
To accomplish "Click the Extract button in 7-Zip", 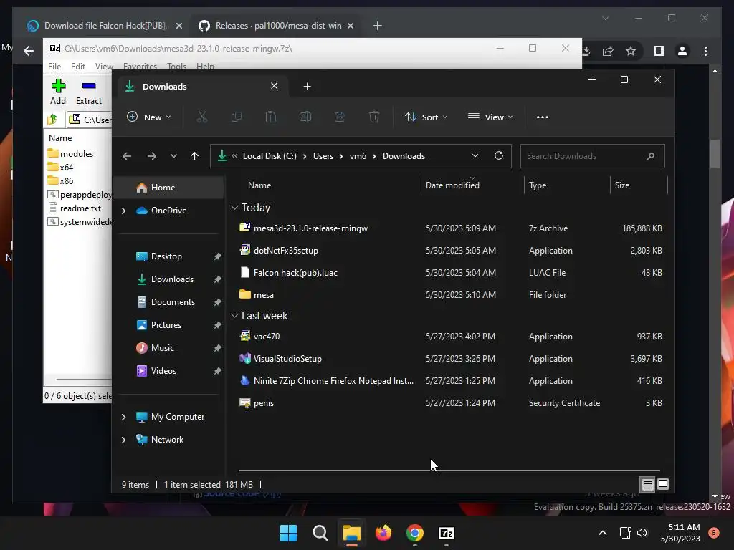I will click(x=88, y=92).
